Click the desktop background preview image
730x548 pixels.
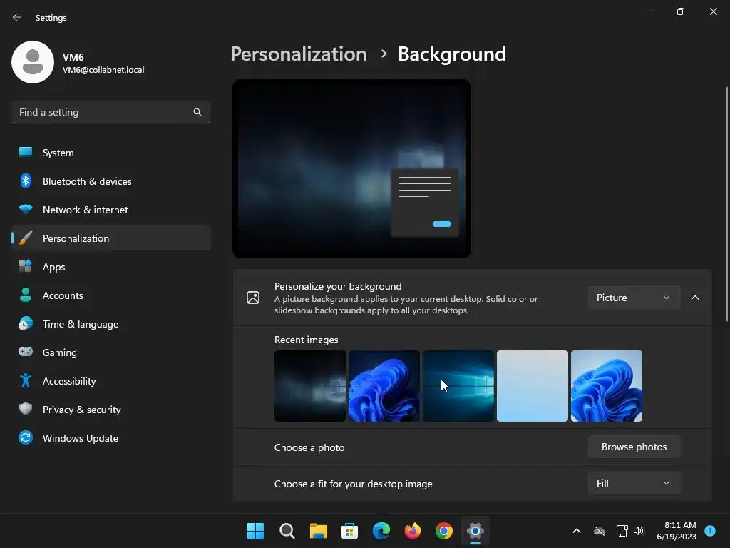coord(351,168)
